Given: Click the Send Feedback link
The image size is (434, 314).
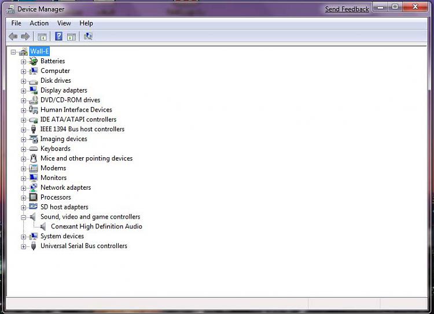Looking at the screenshot, I should pyautogui.click(x=347, y=9).
